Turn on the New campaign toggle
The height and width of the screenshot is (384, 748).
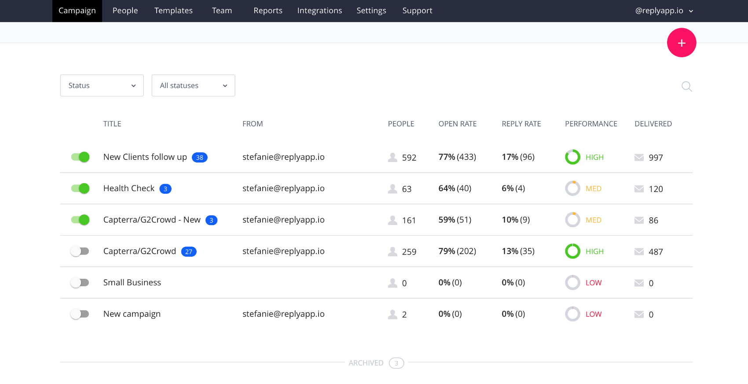pos(80,314)
